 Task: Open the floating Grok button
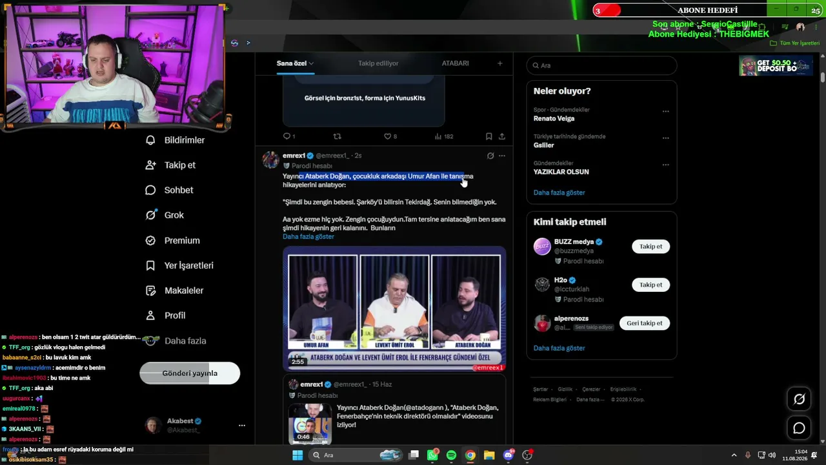pyautogui.click(x=799, y=399)
